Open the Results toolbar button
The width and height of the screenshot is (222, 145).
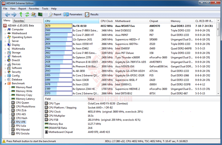click(92, 14)
